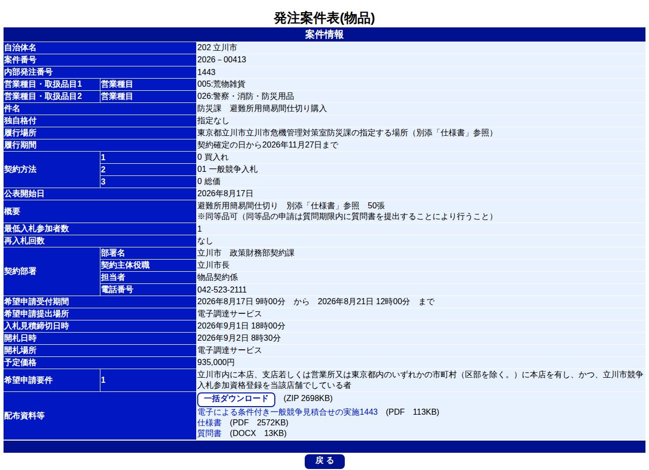Select the page title 発注案件表(物品)
Image resolution: width=649 pixels, height=470 pixels.
point(324,18)
